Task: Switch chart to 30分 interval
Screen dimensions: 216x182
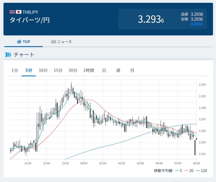Action: click(x=73, y=70)
